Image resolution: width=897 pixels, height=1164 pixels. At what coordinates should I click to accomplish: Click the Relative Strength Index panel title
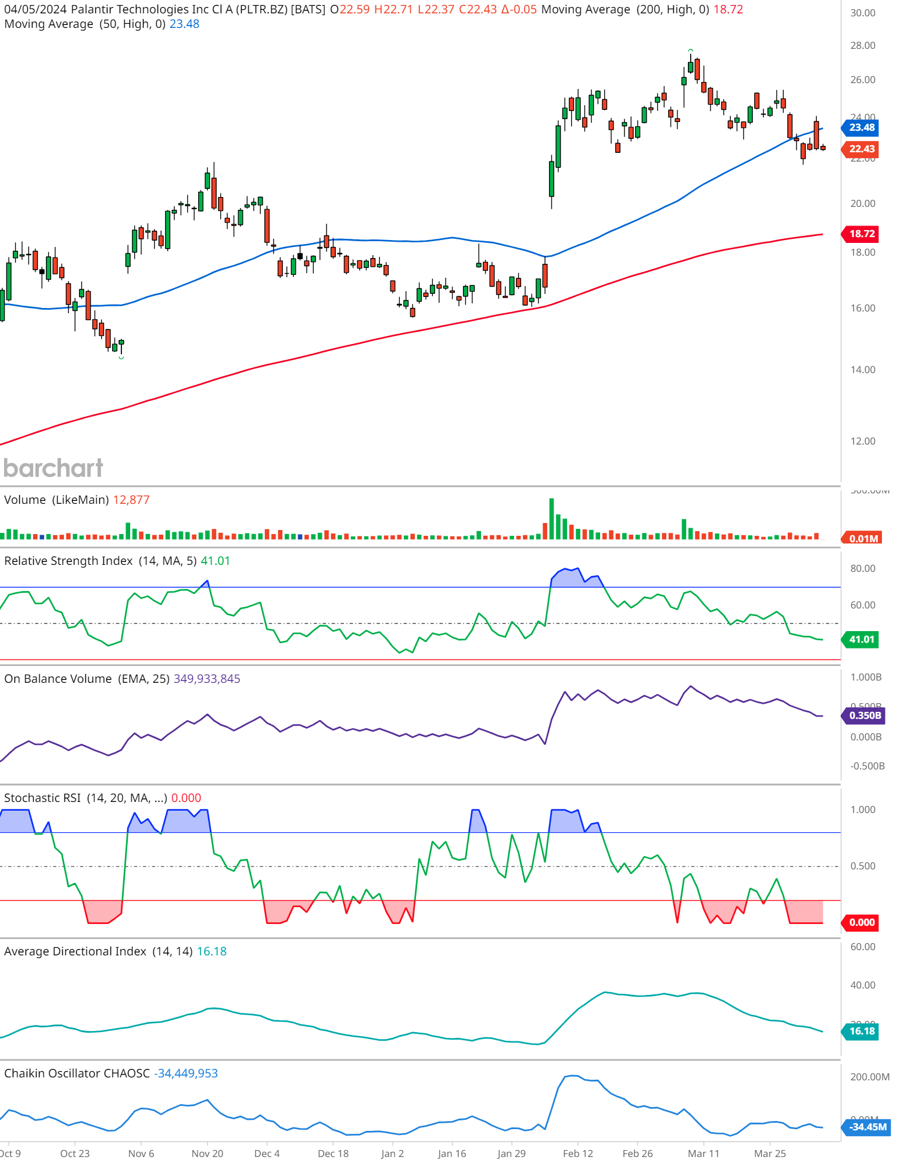100,561
